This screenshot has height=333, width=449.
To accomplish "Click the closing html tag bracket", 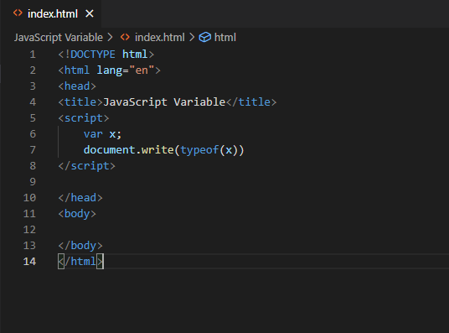I will tap(100, 262).
